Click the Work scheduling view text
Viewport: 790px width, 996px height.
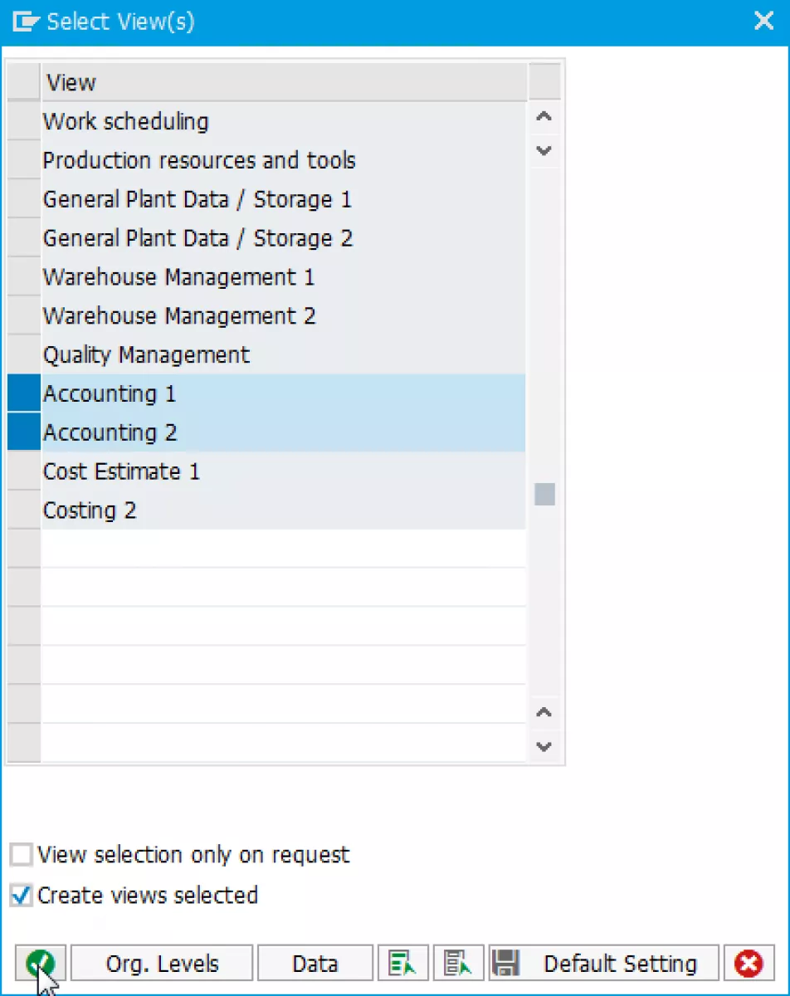[x=126, y=121]
